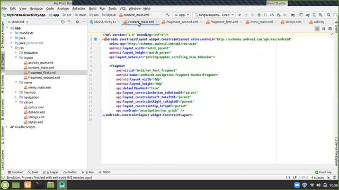The image size is (339, 190).
Task: Click Collapse All icon in project panel
Action: click(x=69, y=22)
